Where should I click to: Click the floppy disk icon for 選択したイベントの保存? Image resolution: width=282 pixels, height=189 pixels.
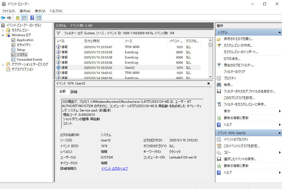click(x=219, y=159)
